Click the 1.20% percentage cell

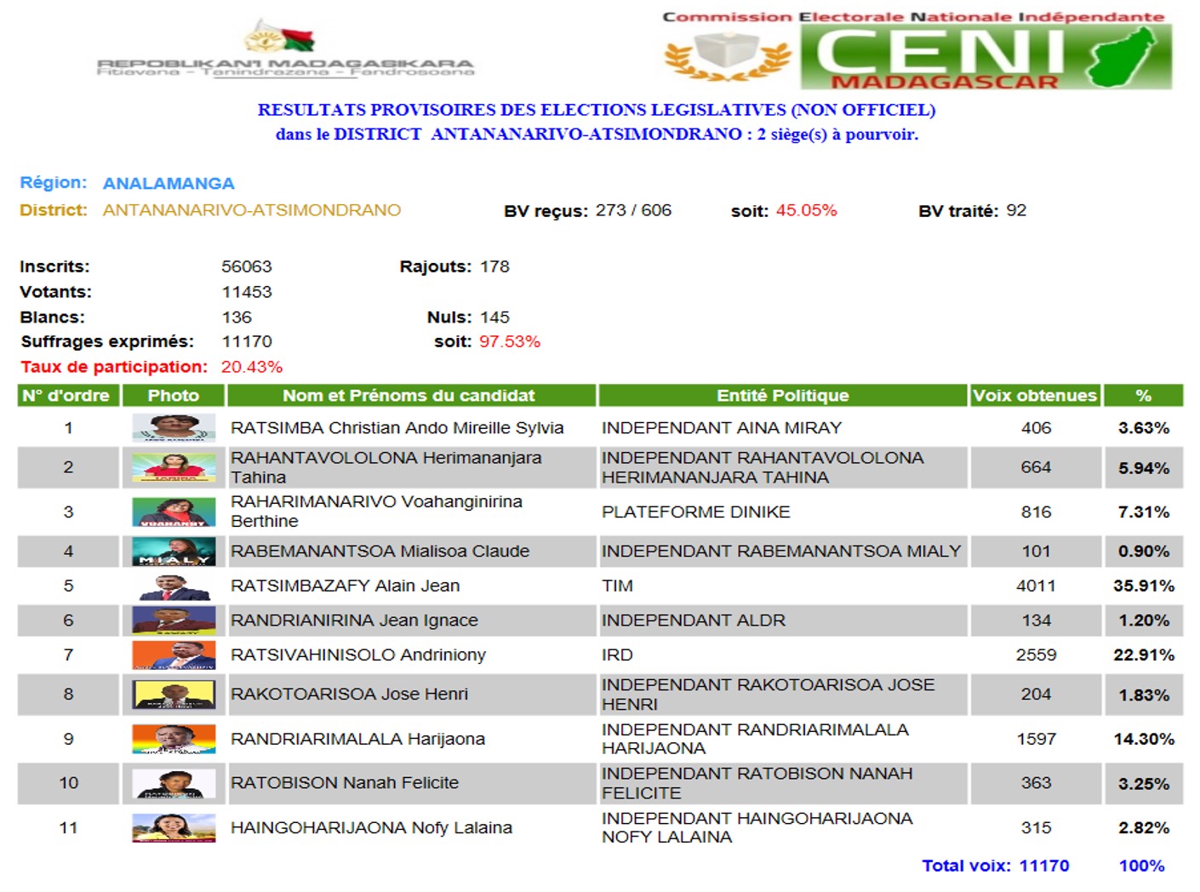point(1144,620)
